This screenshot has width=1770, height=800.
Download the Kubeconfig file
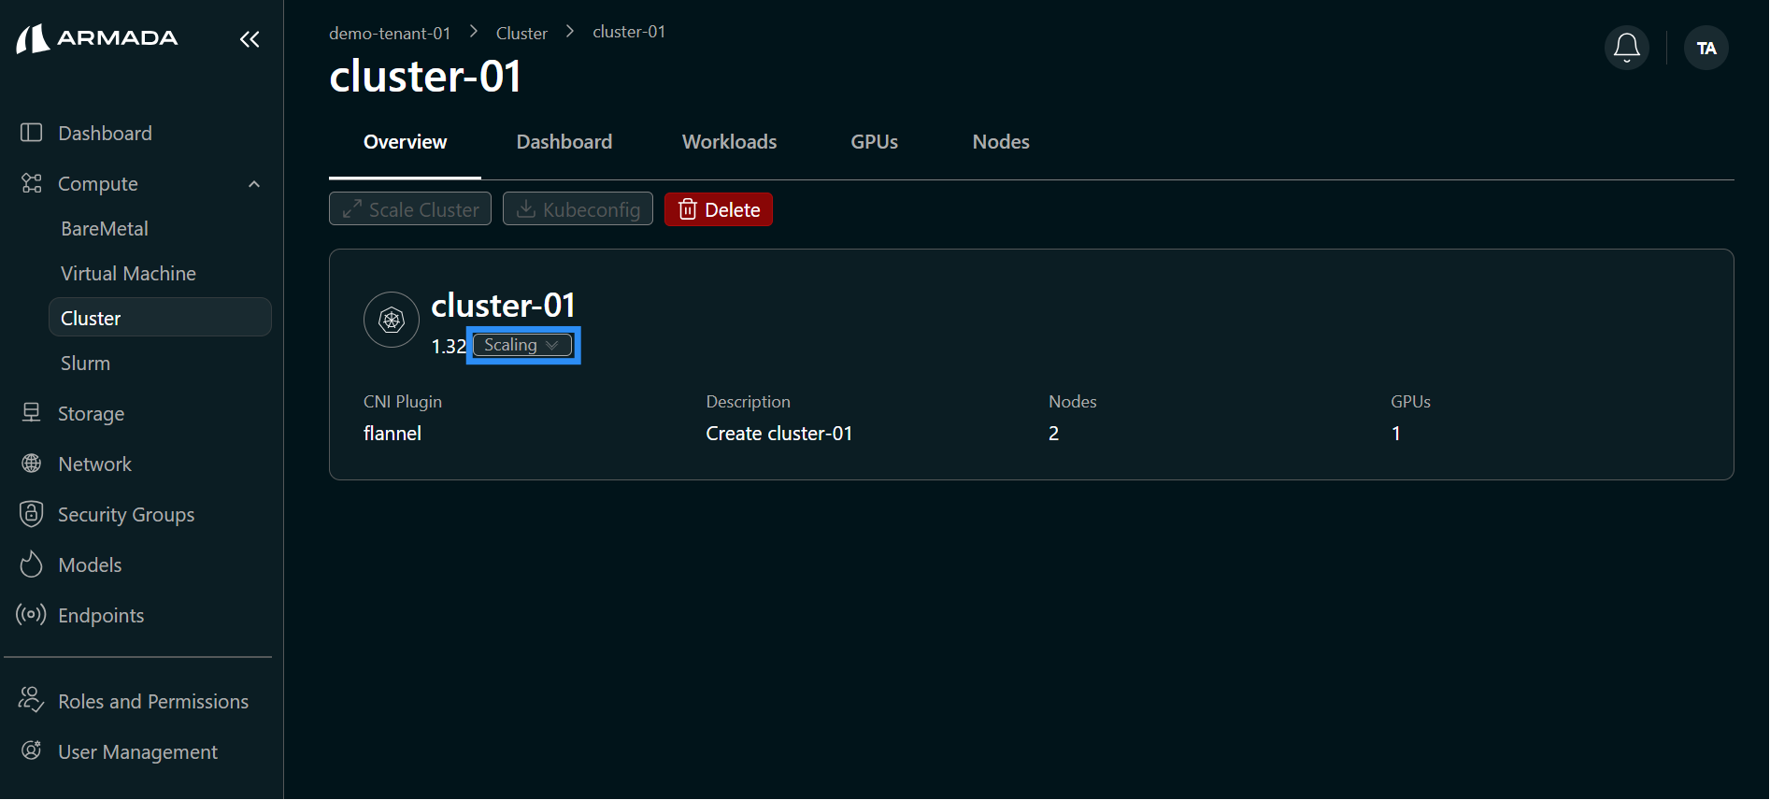pos(578,209)
